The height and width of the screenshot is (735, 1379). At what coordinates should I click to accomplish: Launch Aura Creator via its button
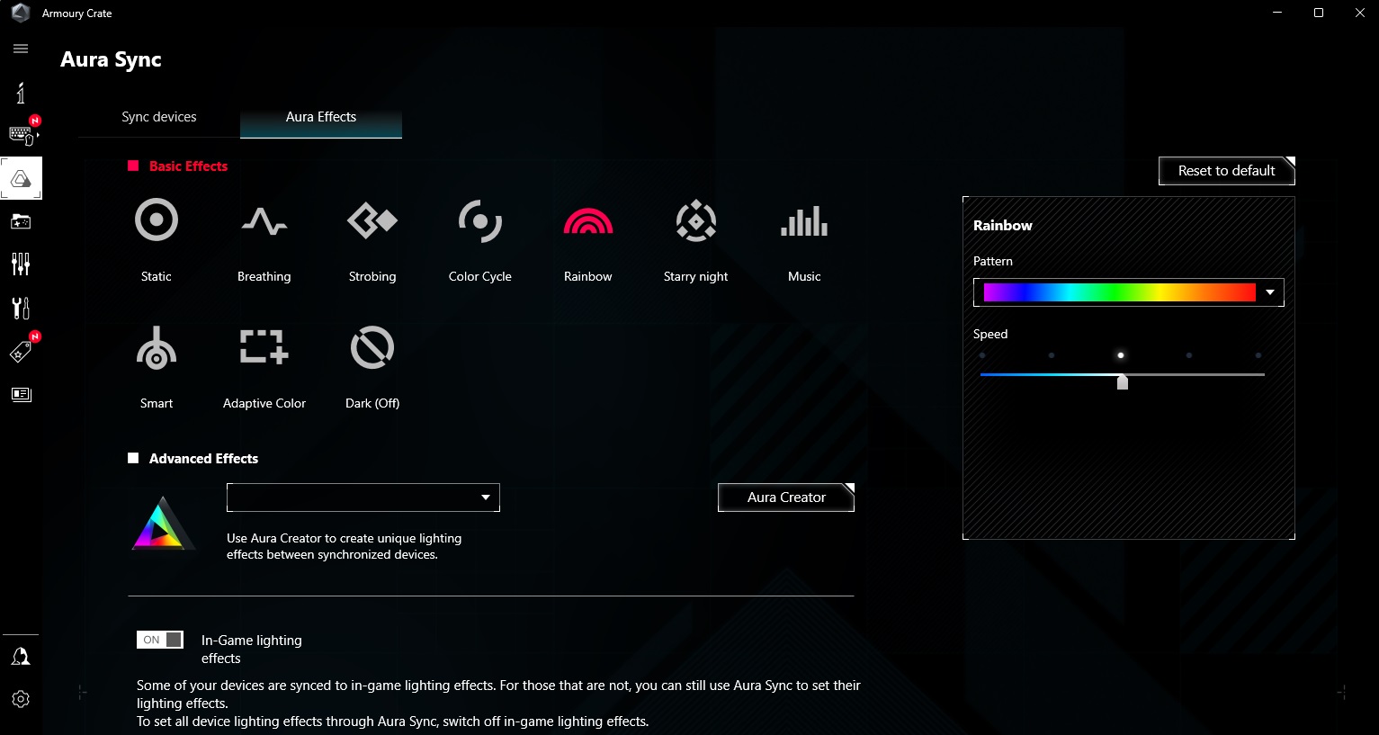(x=786, y=497)
